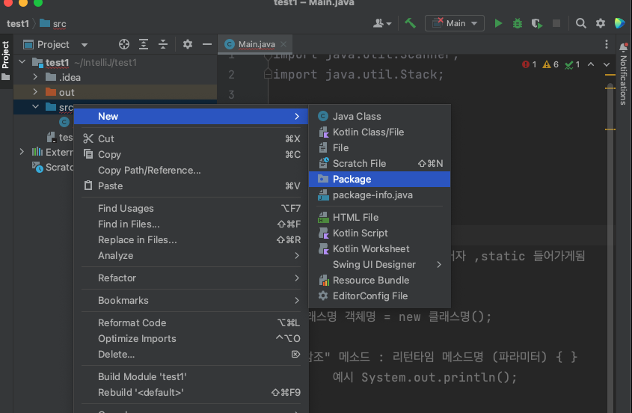Viewport: 632px width, 413px height.
Task: Select Package in the New submenu
Action: tap(380, 179)
